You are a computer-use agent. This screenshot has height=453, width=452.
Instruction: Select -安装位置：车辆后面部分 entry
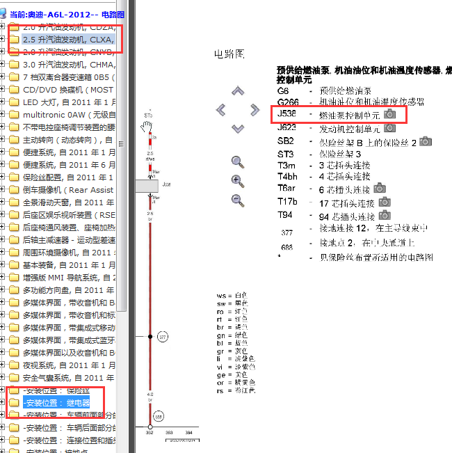click(69, 427)
